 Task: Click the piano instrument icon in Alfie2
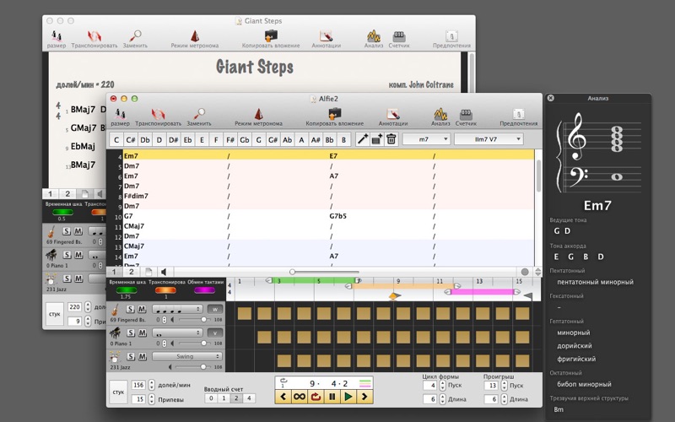[x=116, y=333]
